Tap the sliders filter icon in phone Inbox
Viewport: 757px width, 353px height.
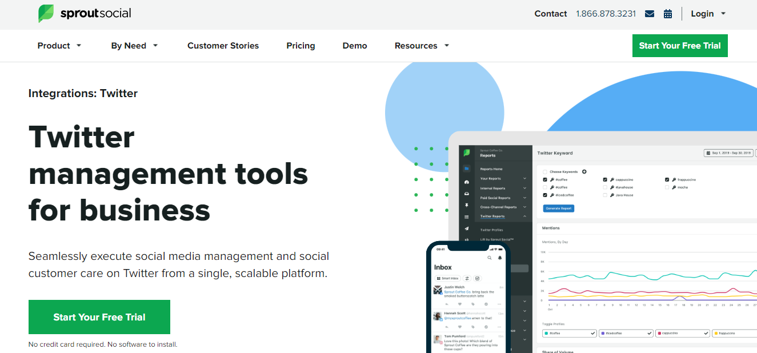click(466, 278)
